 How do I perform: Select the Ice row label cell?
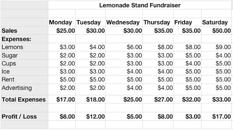tap(24, 72)
